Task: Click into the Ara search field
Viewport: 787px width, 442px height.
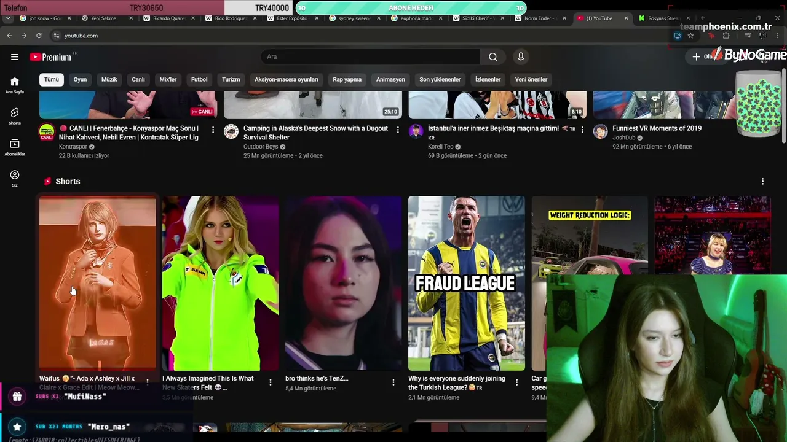Action: point(371,57)
